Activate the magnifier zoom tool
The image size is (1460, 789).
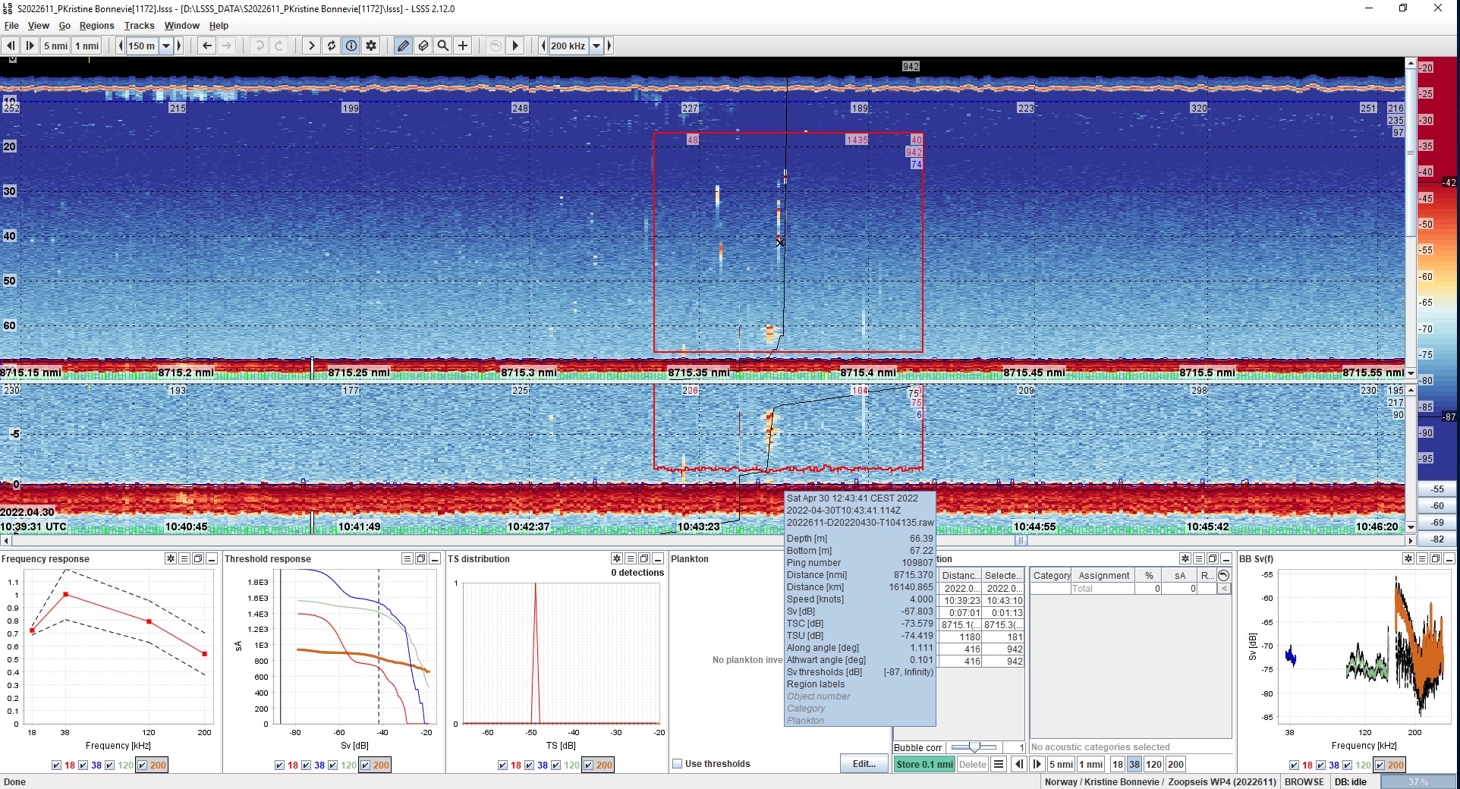click(x=443, y=46)
